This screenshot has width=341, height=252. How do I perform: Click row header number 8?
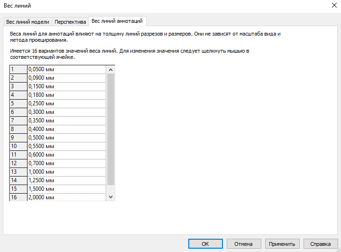coord(18,129)
